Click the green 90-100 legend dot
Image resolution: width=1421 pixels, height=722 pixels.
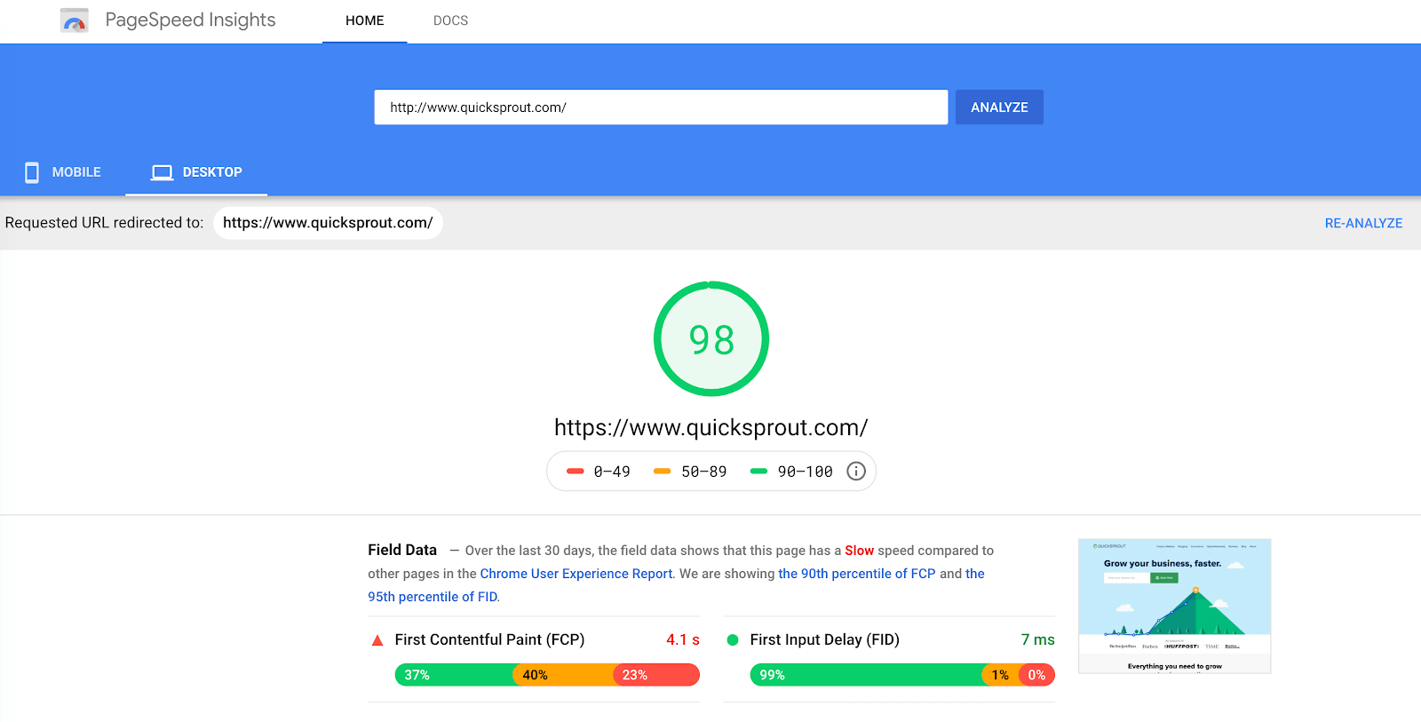pos(758,471)
